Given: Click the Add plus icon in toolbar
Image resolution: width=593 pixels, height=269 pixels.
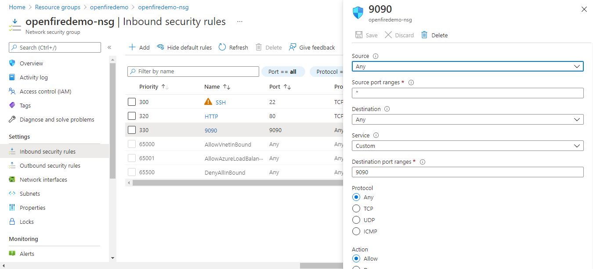Looking at the screenshot, I should click(132, 47).
